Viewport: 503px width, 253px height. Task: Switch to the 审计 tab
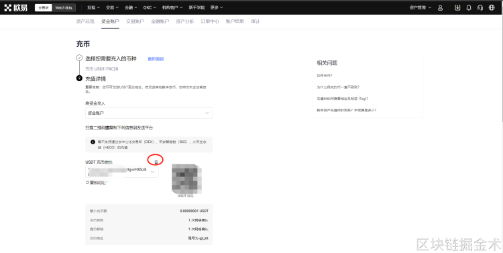[256, 21]
